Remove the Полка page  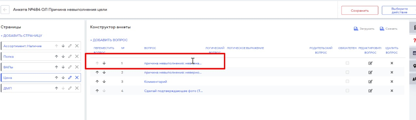click(x=77, y=57)
